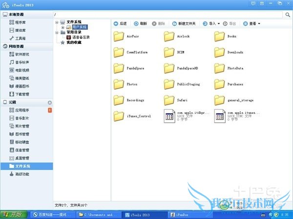Viewport: 293px width, 219px height.
Task: Click the orange badge on 应用程序
Action: click(50, 110)
